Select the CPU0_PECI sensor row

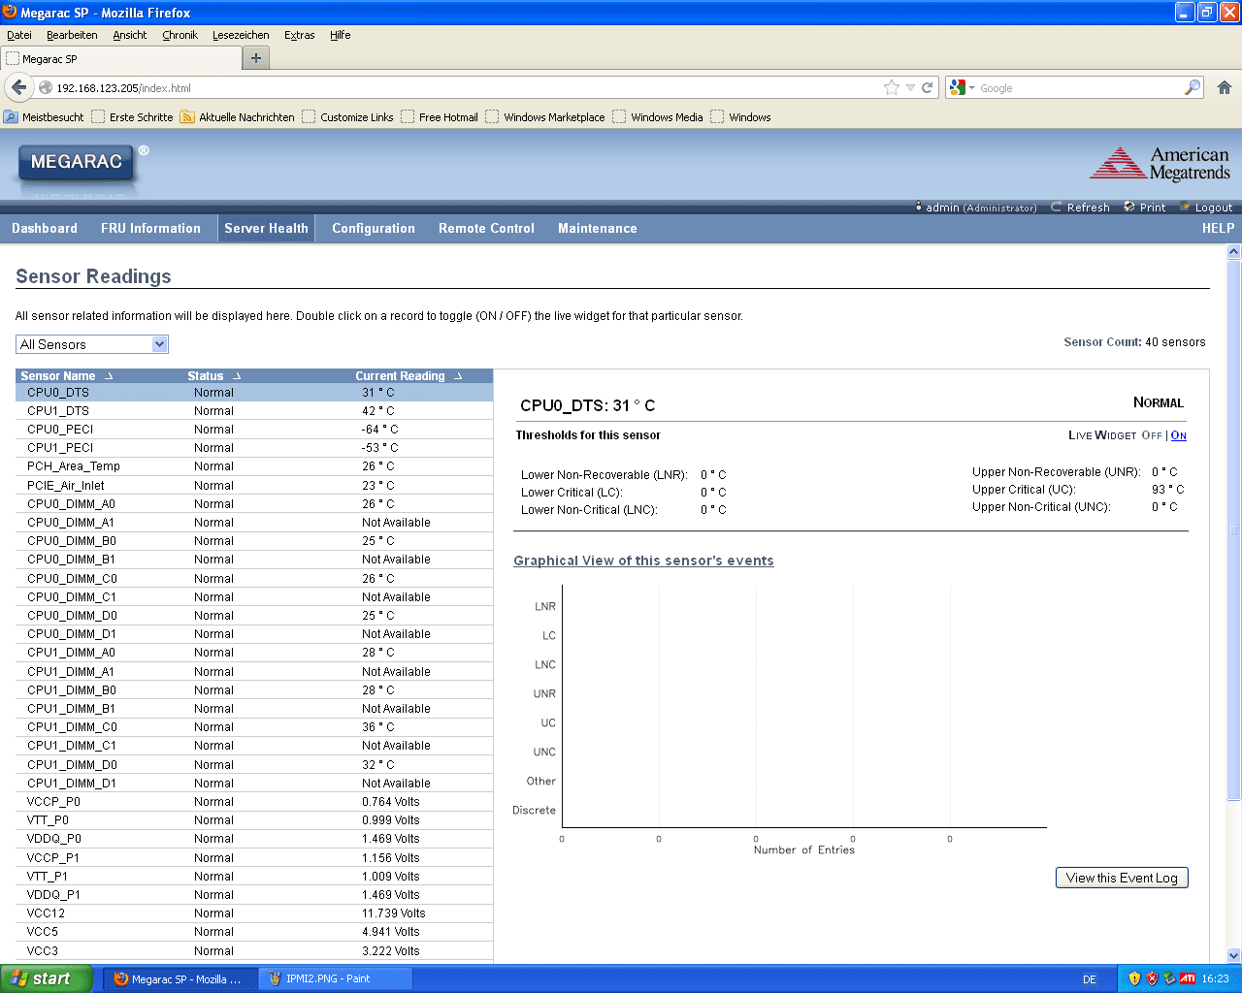click(x=254, y=430)
